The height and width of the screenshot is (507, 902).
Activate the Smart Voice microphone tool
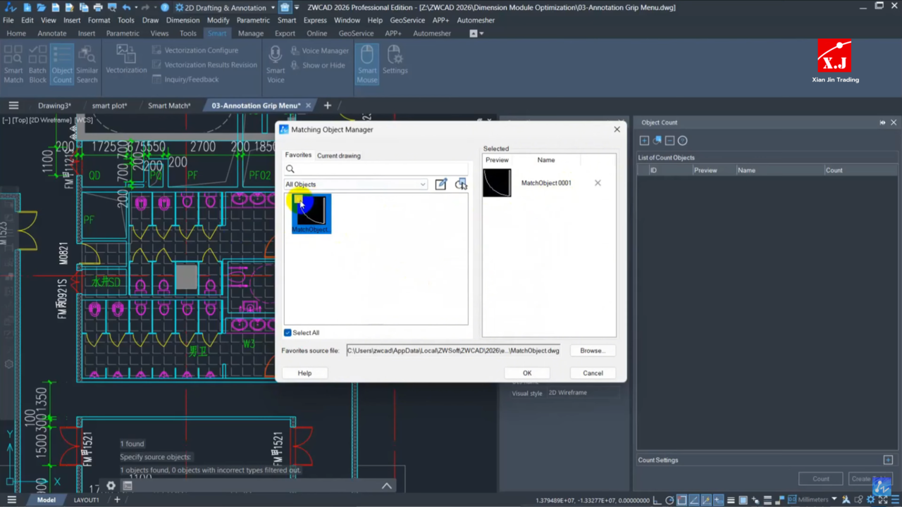point(276,63)
